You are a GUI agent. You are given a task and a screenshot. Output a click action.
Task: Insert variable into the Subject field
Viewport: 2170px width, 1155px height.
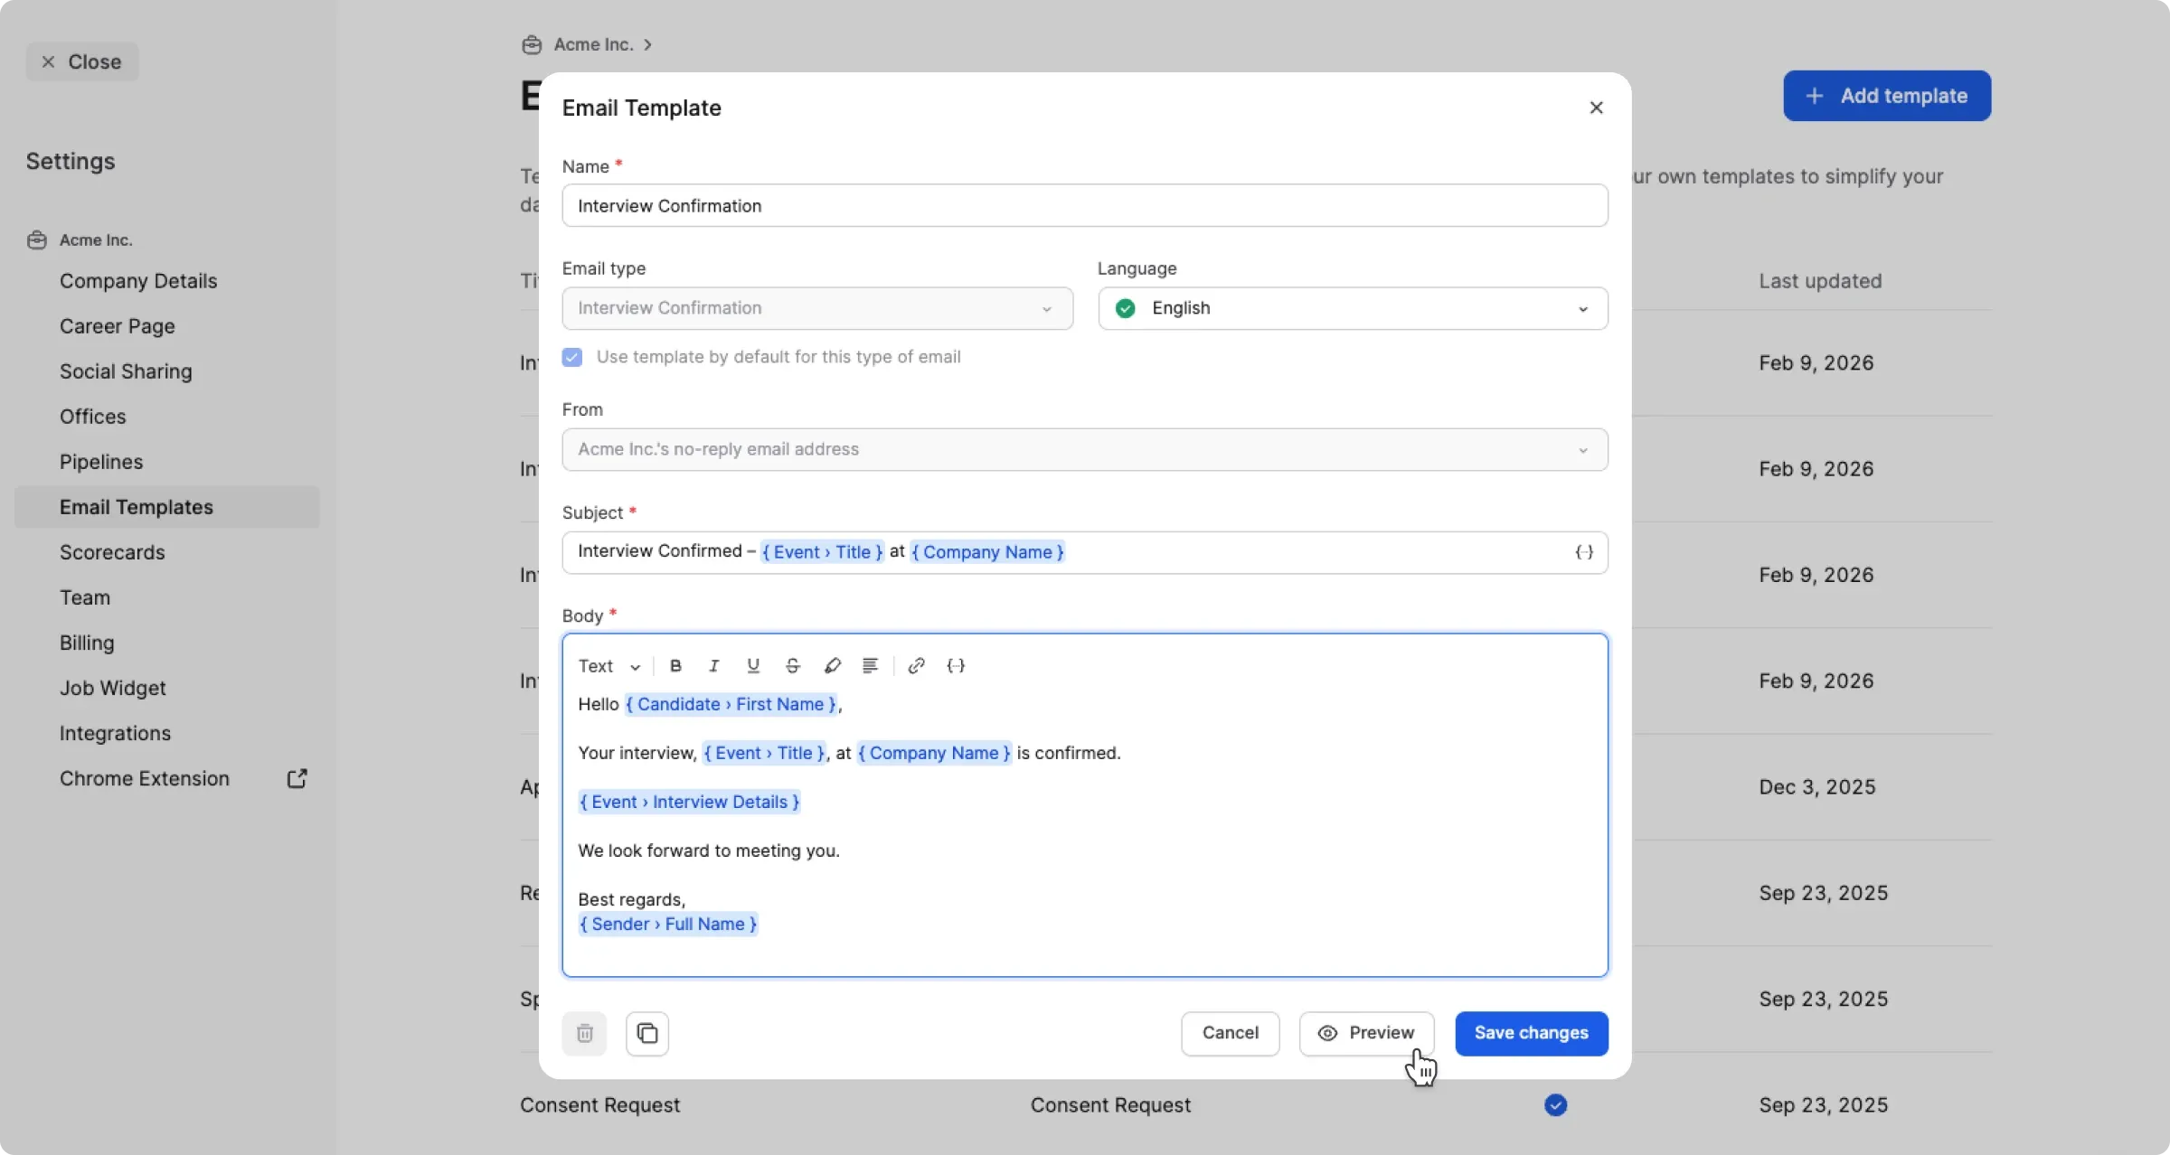tap(1584, 552)
